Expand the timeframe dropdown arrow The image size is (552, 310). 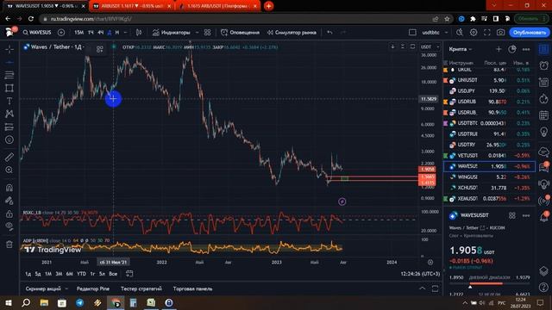tap(125, 33)
